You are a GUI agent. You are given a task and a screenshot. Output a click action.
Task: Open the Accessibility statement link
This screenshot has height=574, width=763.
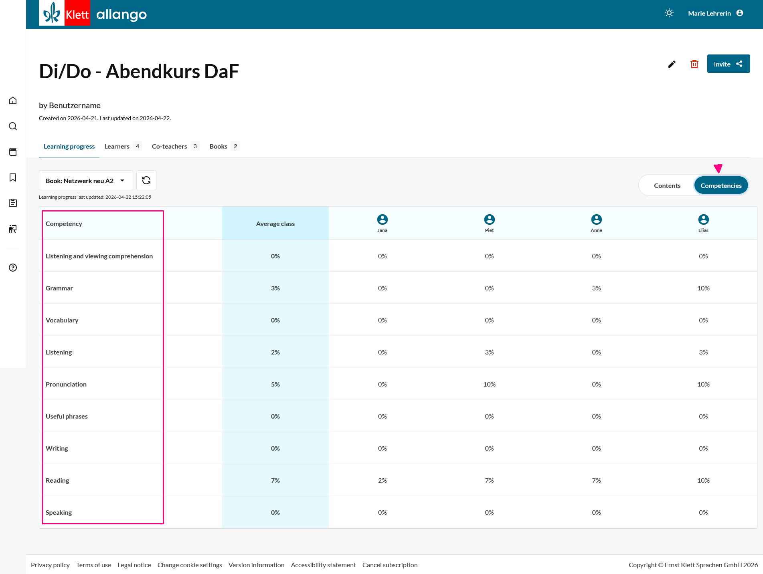point(323,565)
